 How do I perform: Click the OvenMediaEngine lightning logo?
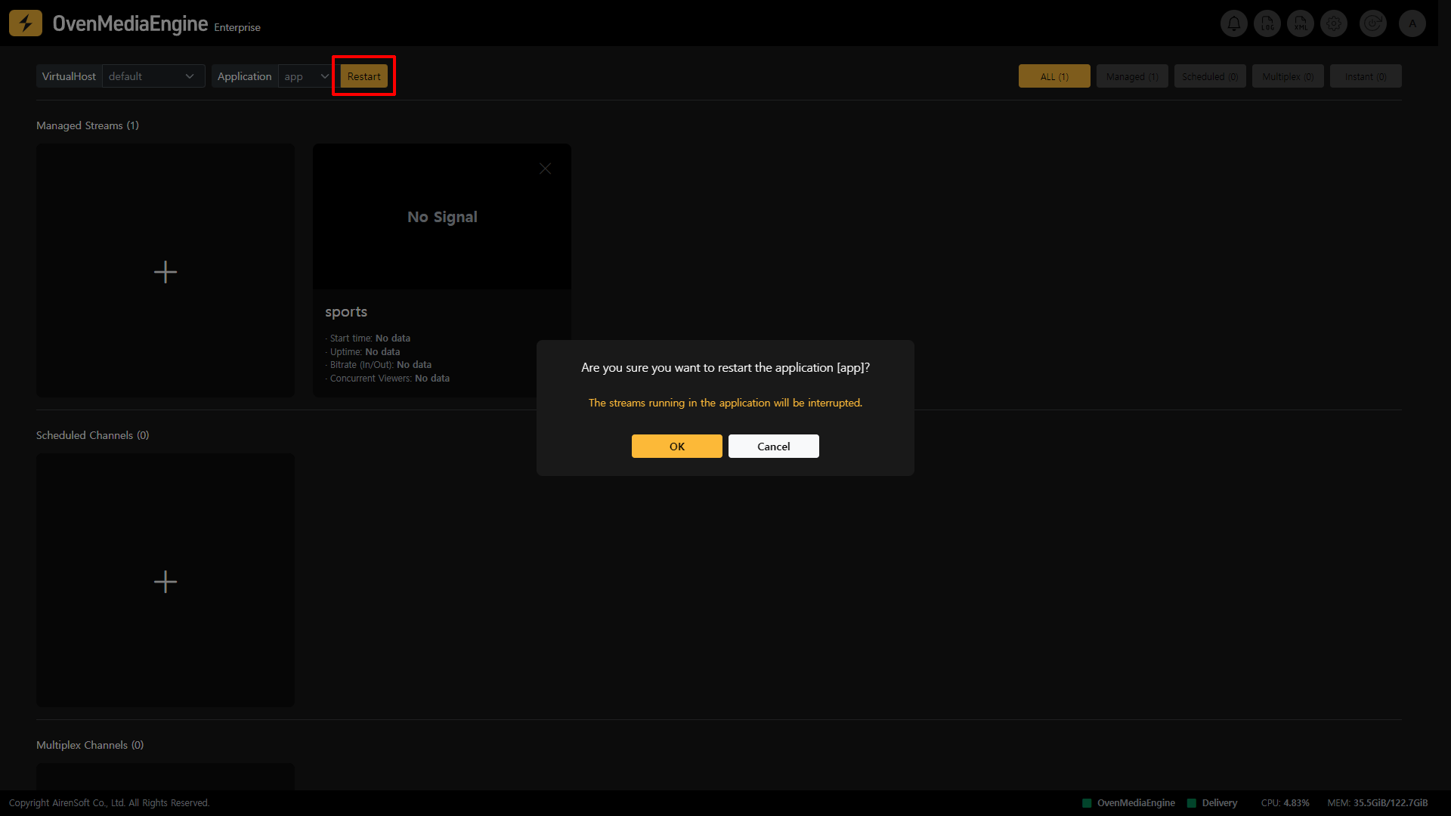tap(26, 23)
